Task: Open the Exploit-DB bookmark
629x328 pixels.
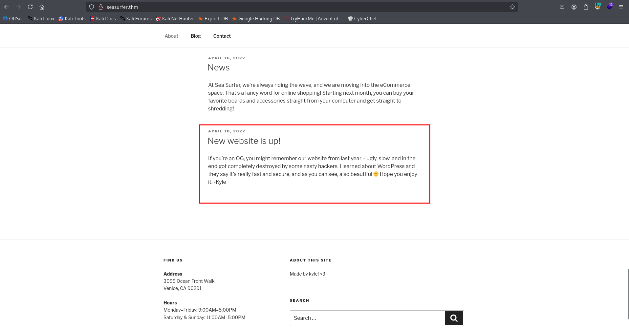Action: pos(213,18)
